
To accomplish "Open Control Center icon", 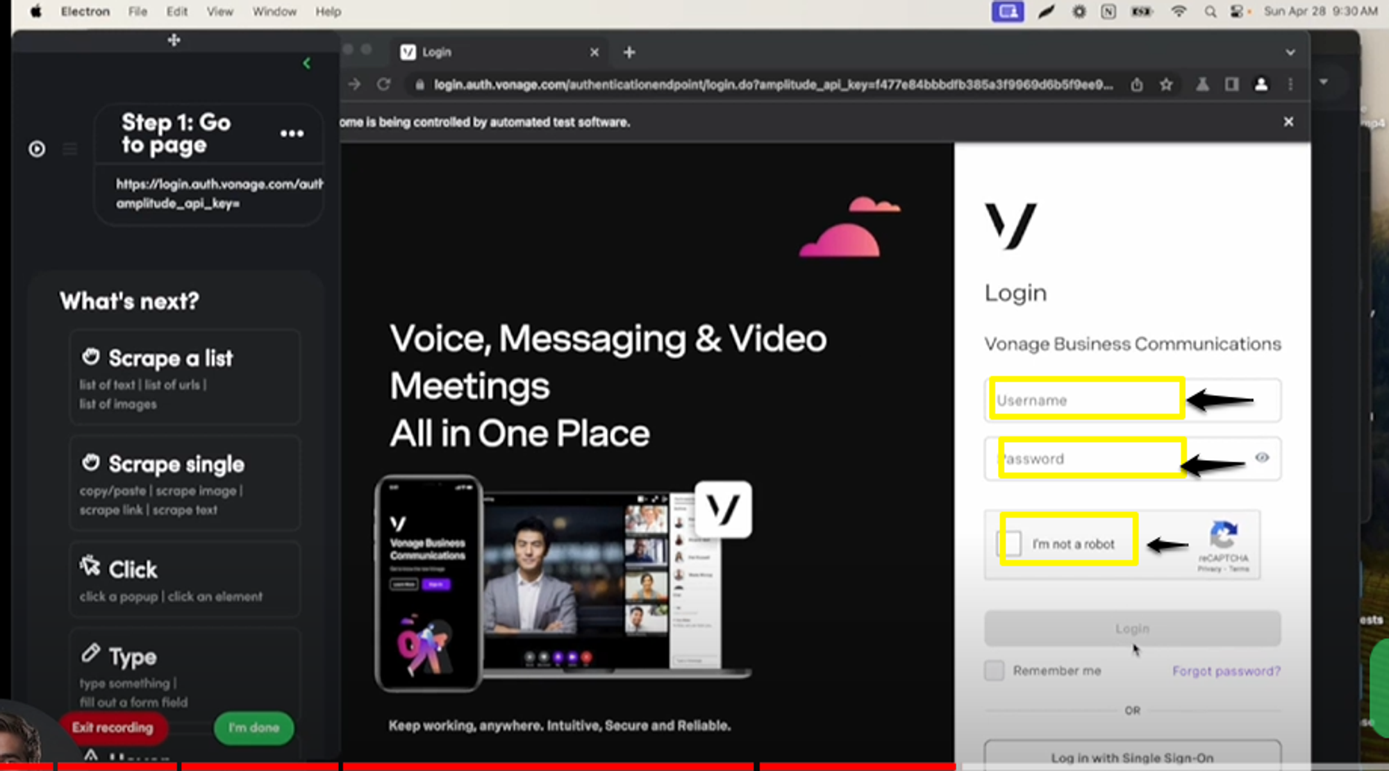I will click(1238, 11).
